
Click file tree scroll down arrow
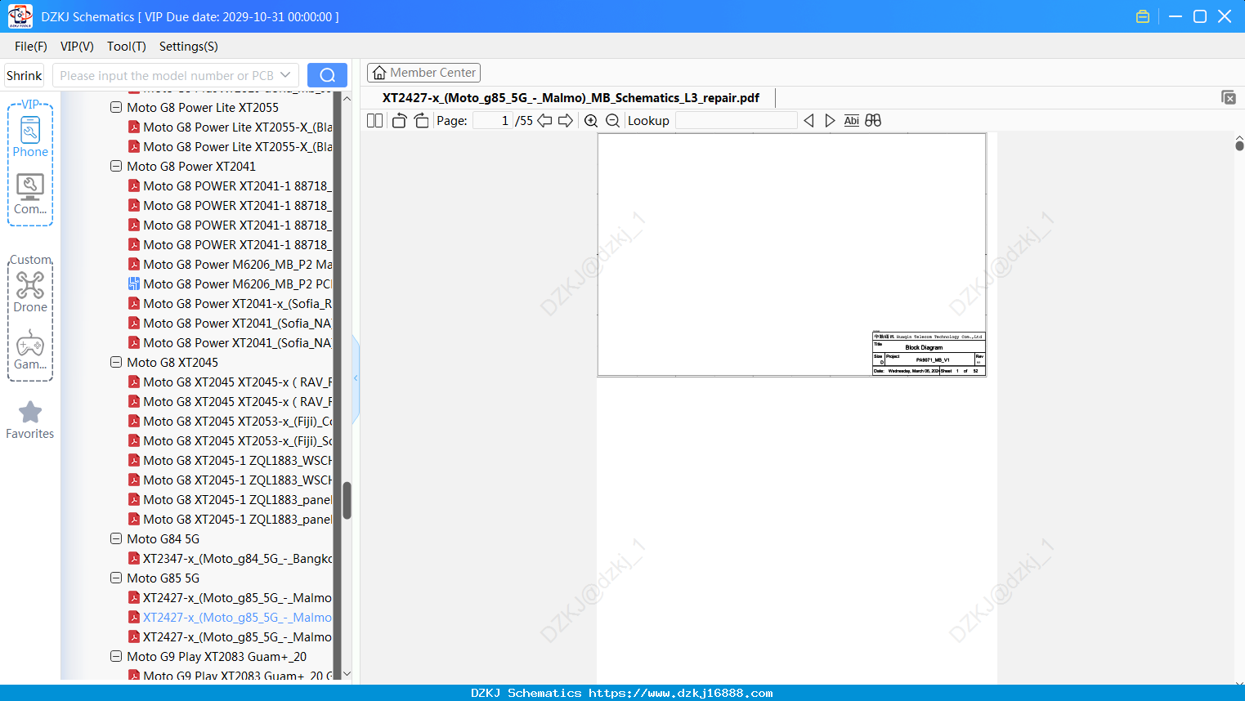347,674
